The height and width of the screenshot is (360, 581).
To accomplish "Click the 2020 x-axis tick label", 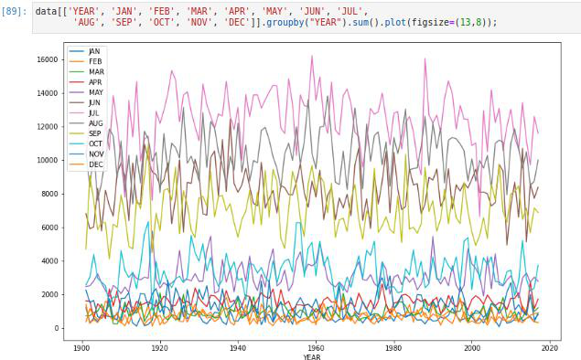I will 550,348.
